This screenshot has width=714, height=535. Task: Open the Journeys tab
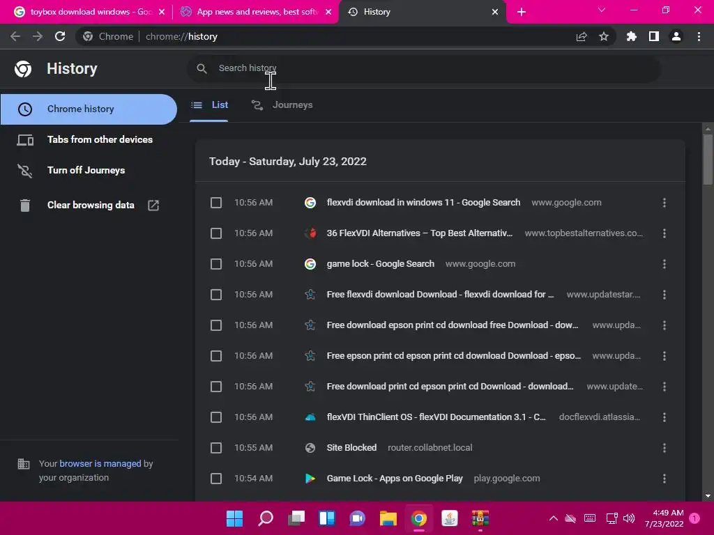pyautogui.click(x=282, y=105)
